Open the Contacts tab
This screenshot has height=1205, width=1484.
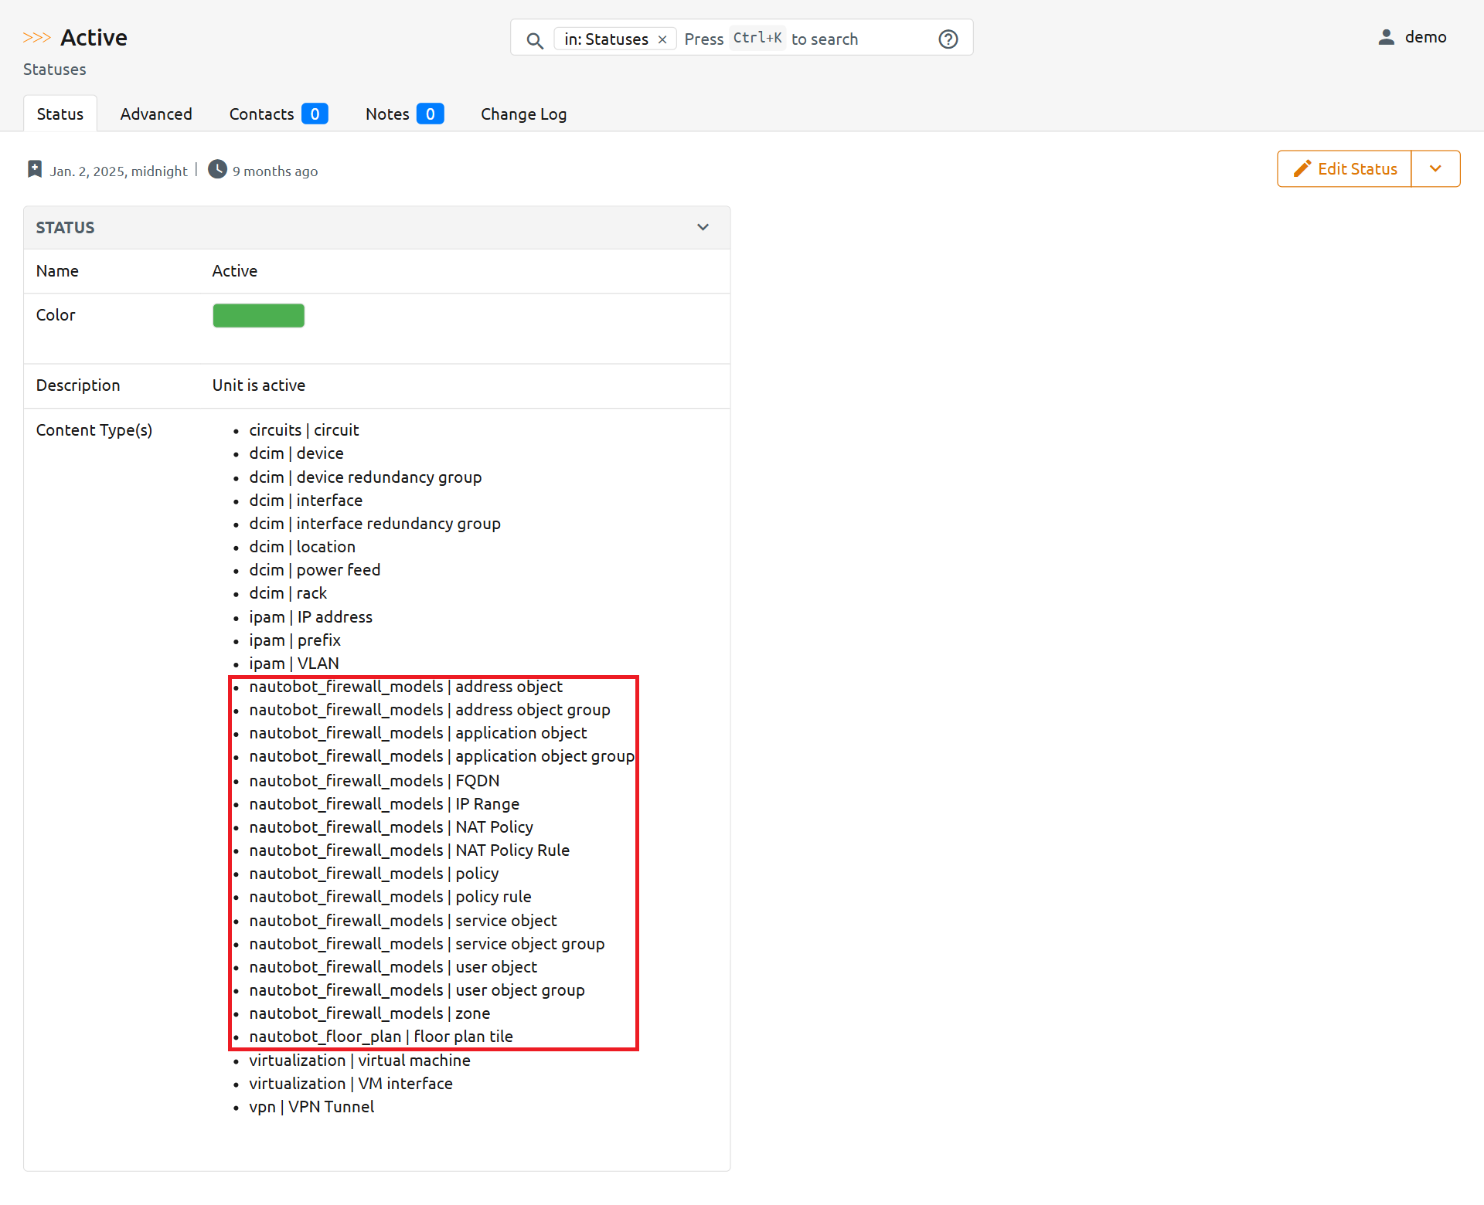click(x=261, y=114)
